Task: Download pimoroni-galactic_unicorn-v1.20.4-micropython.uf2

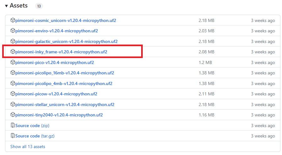Action: pyautogui.click(x=67, y=41)
